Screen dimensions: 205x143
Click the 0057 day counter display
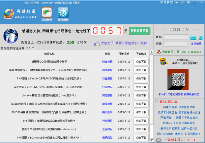pos(107,30)
